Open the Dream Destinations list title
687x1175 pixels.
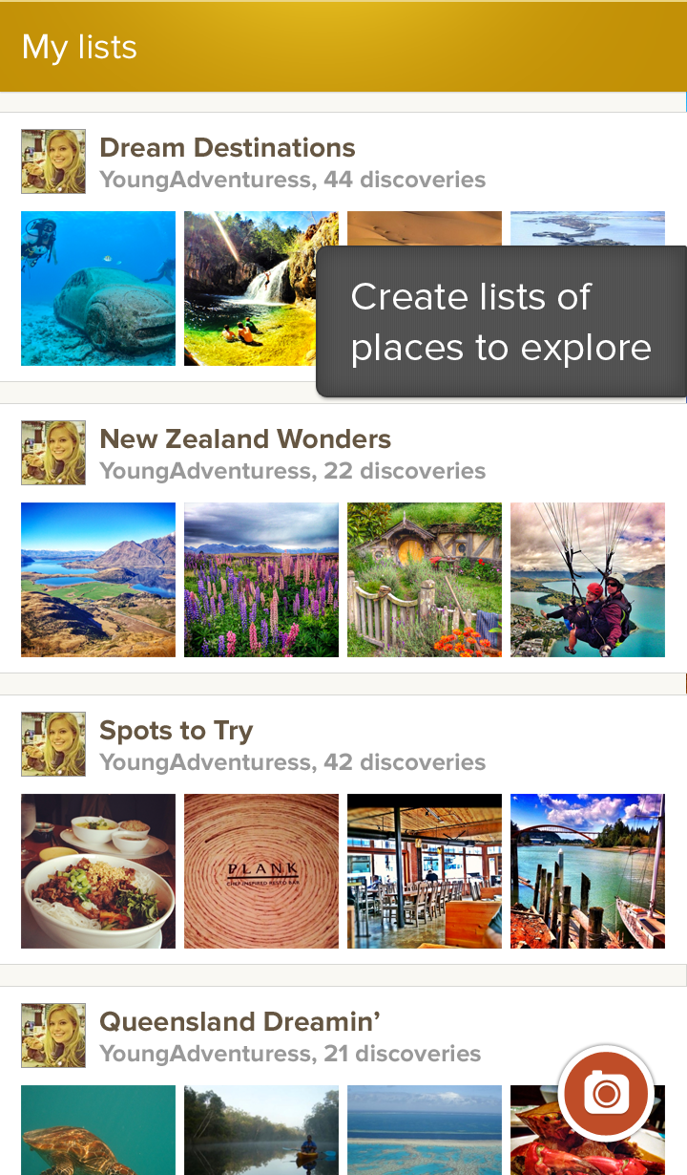point(227,148)
